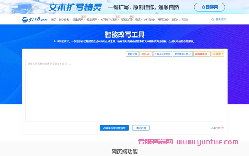The height and width of the screenshot is (156, 249).
Task: Click the 更新记录 button
Action: click(x=132, y=54)
